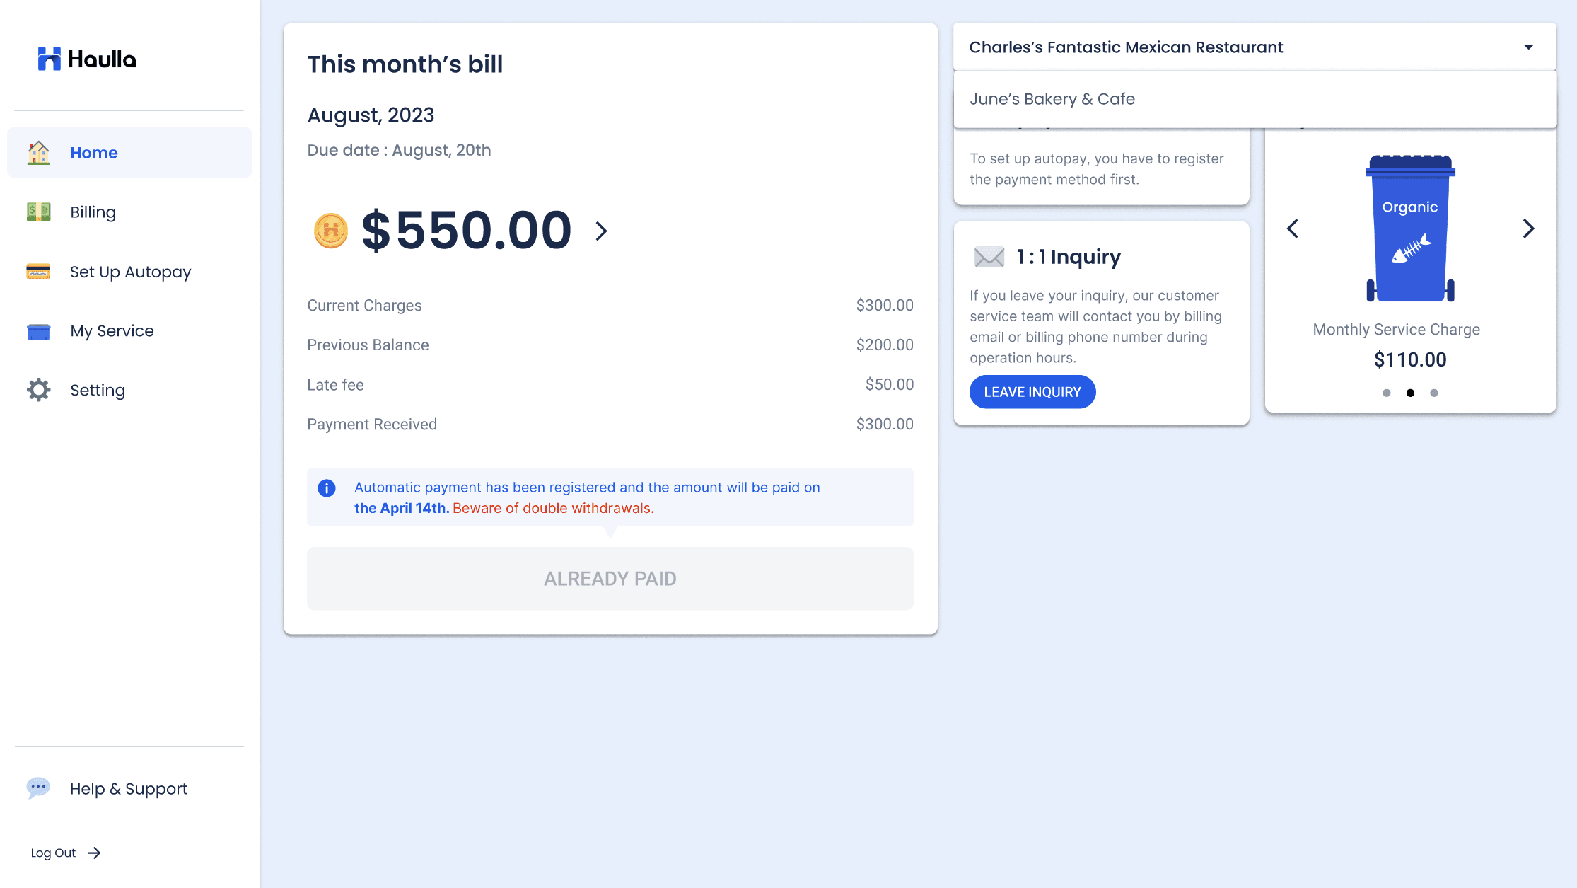Open Setting via the gear icon
This screenshot has width=1577, height=888.
click(x=39, y=390)
